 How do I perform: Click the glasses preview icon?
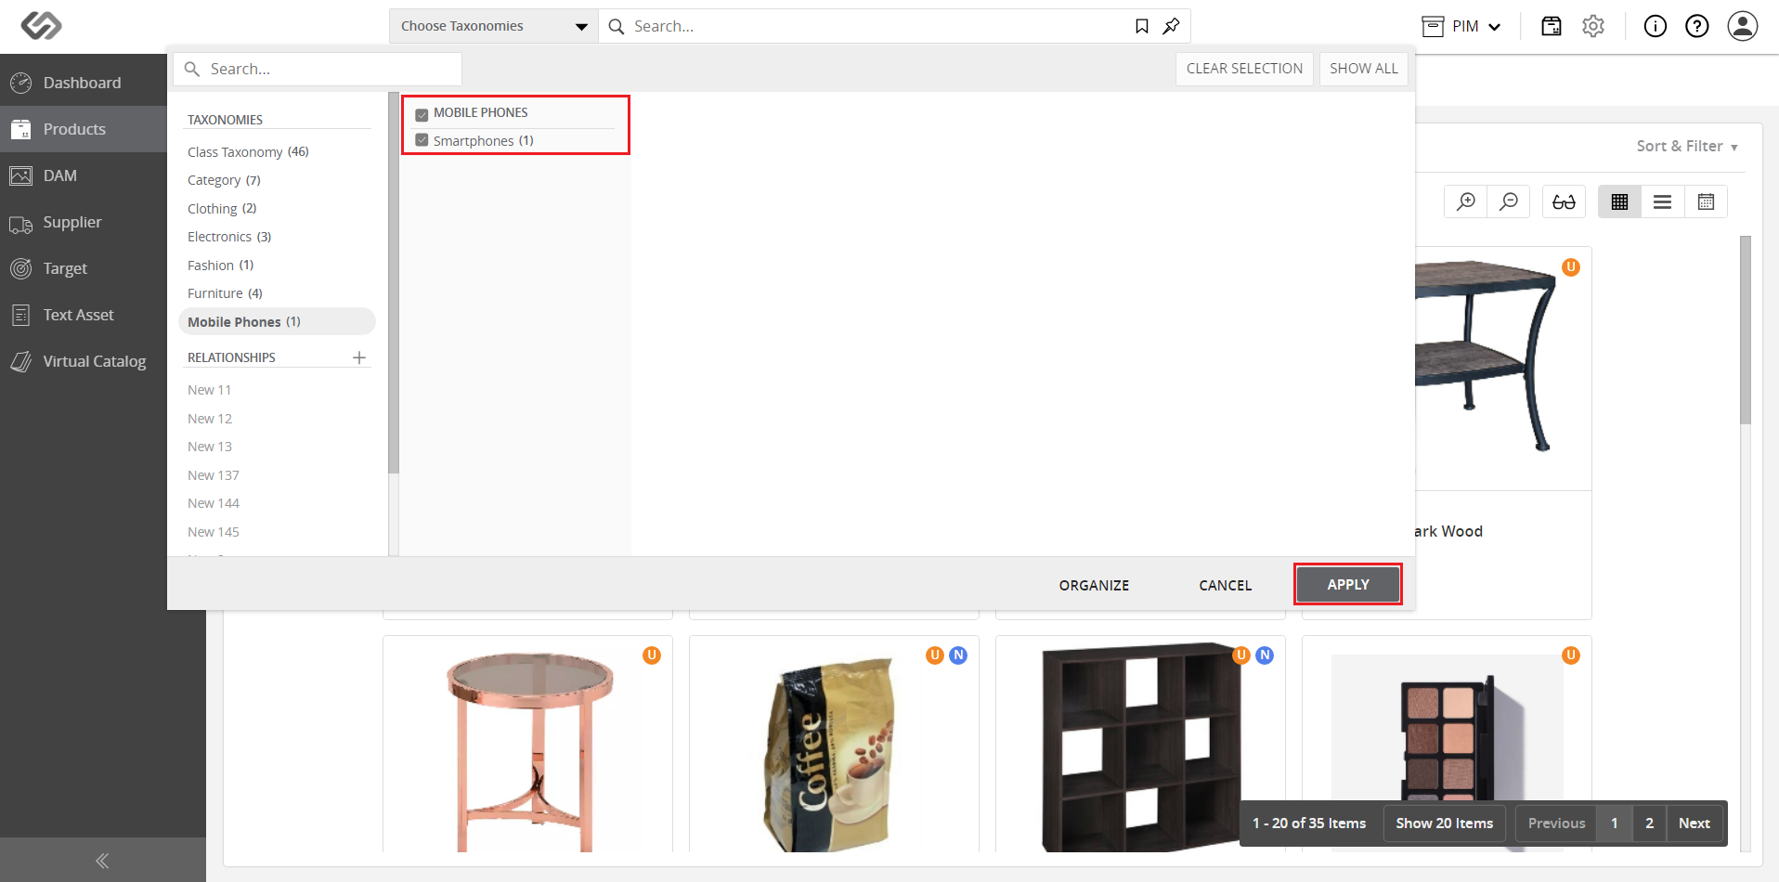tap(1565, 201)
